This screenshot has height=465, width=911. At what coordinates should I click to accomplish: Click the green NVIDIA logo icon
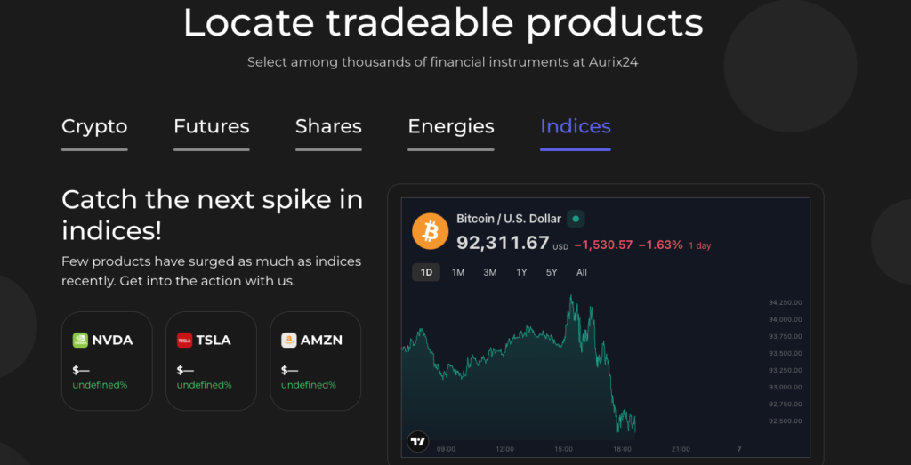click(80, 340)
